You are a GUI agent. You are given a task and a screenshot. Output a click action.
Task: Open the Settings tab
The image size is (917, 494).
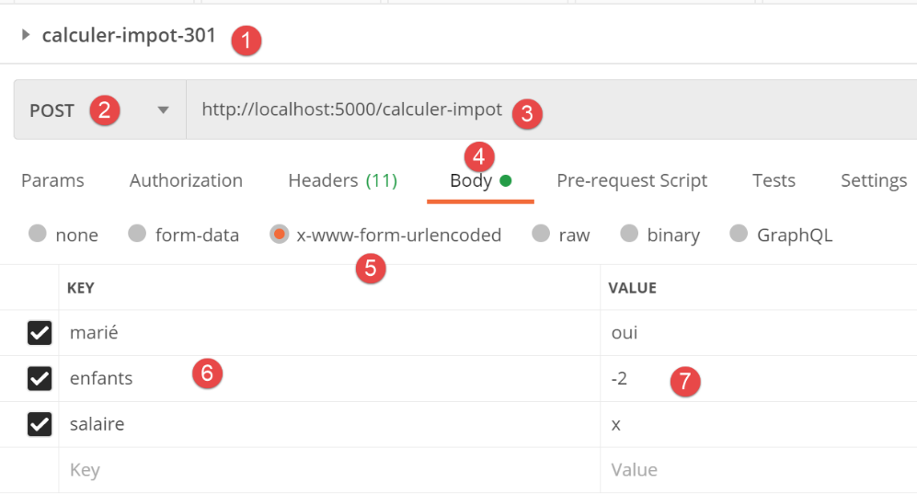(x=874, y=180)
